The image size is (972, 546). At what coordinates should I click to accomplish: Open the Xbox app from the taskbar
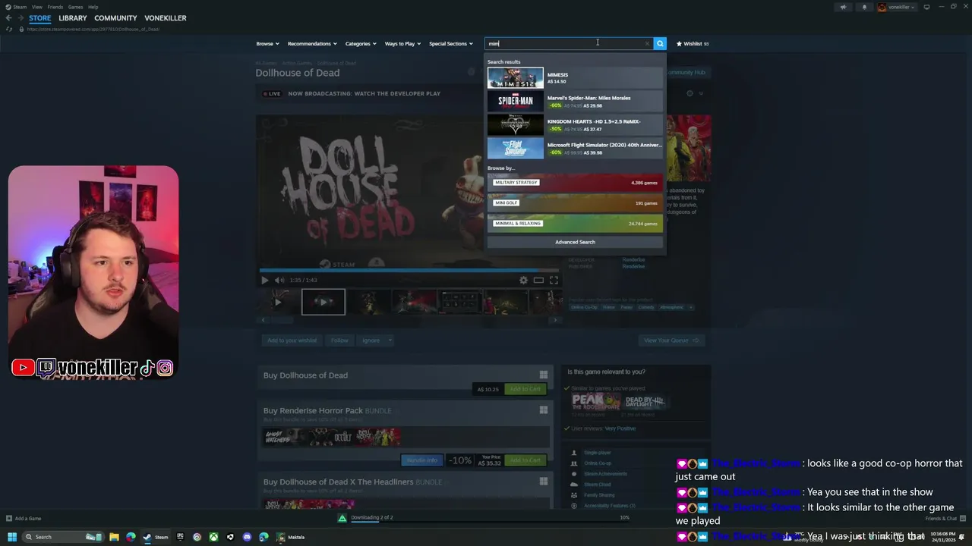(x=213, y=537)
